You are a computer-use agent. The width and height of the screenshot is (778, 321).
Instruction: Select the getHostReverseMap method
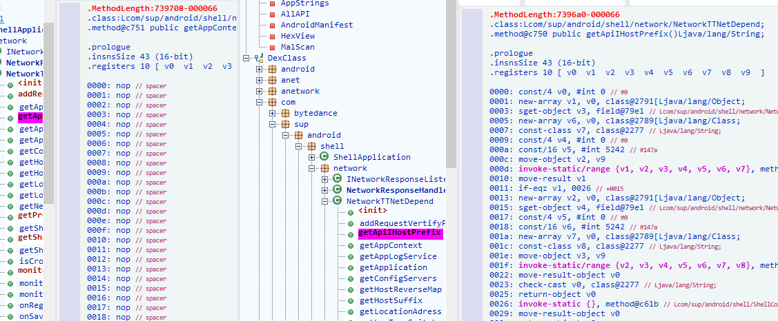point(400,289)
